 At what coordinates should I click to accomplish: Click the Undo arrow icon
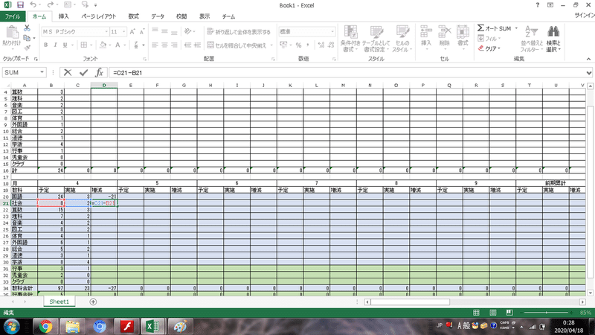[33, 5]
